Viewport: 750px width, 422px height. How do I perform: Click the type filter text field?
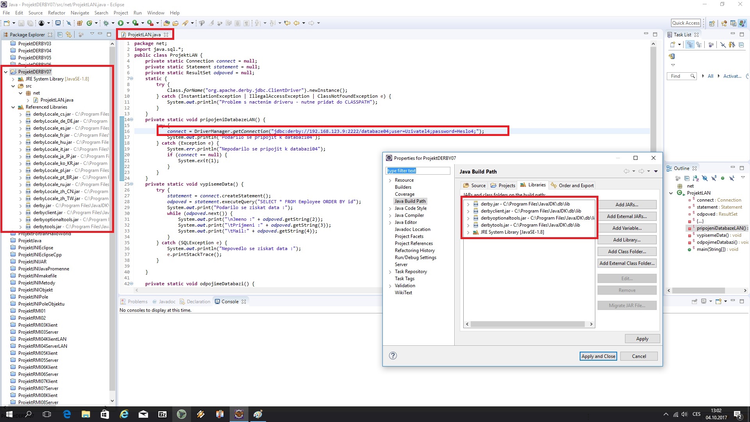[x=418, y=171]
